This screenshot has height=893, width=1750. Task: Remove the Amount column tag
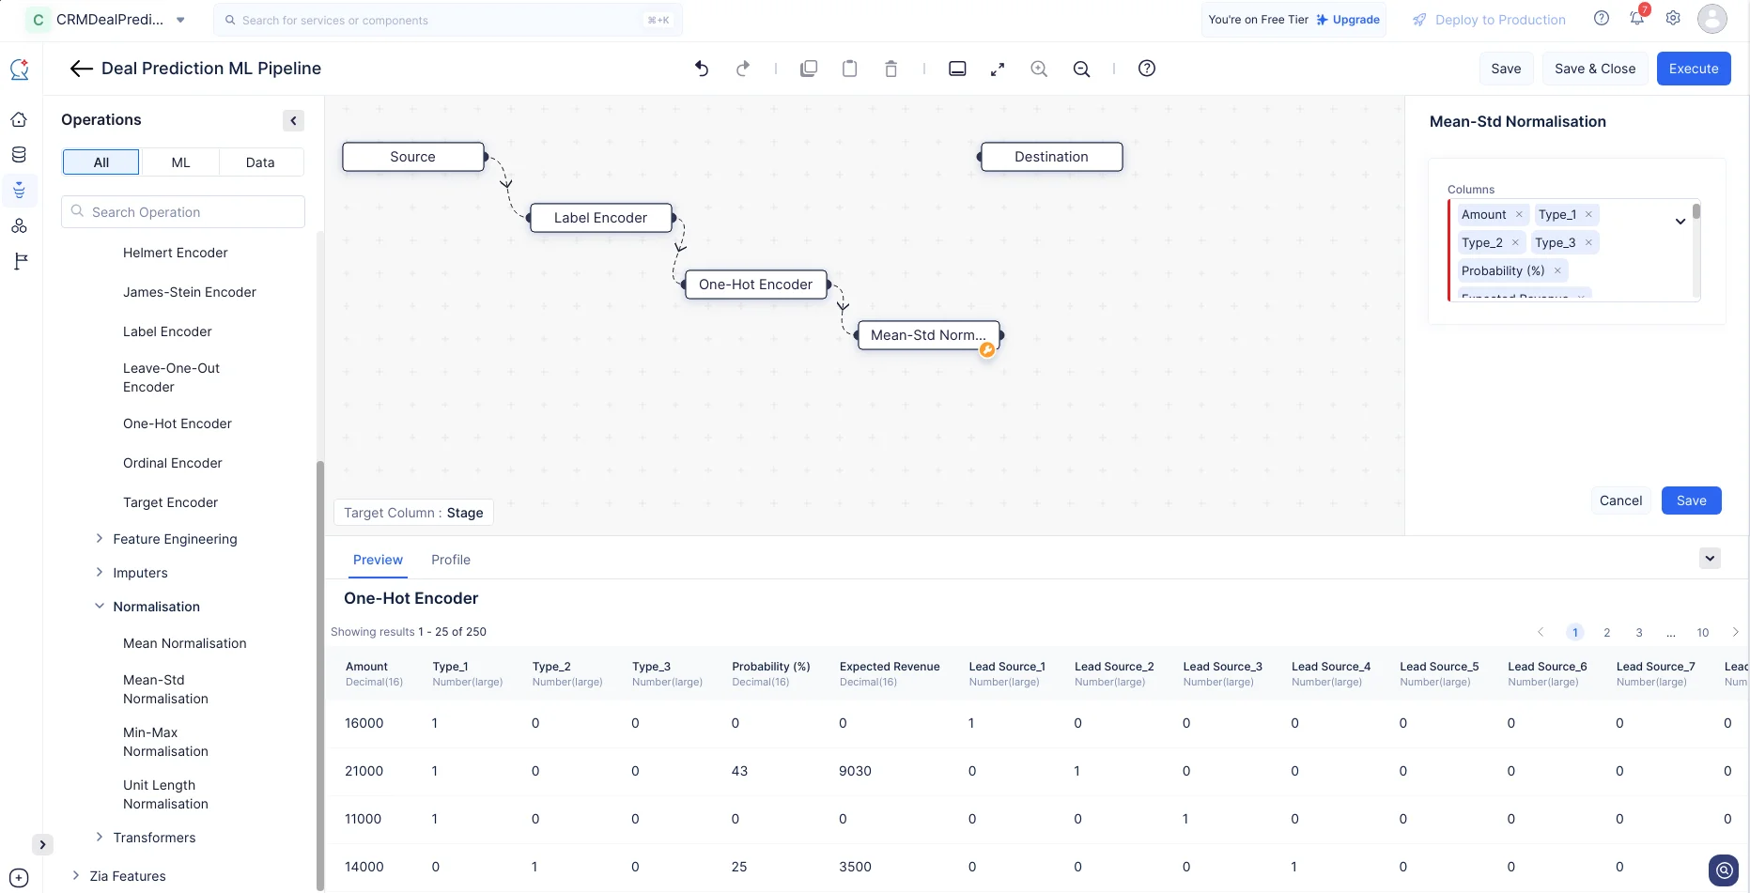pyautogui.click(x=1519, y=215)
